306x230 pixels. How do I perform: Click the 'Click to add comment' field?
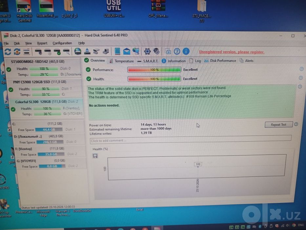click(191, 139)
